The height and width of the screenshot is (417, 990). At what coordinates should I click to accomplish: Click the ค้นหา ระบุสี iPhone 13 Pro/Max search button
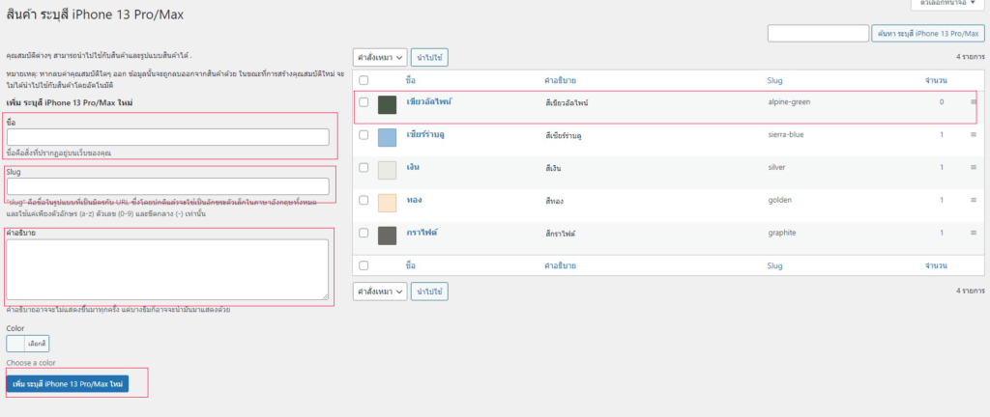point(928,34)
